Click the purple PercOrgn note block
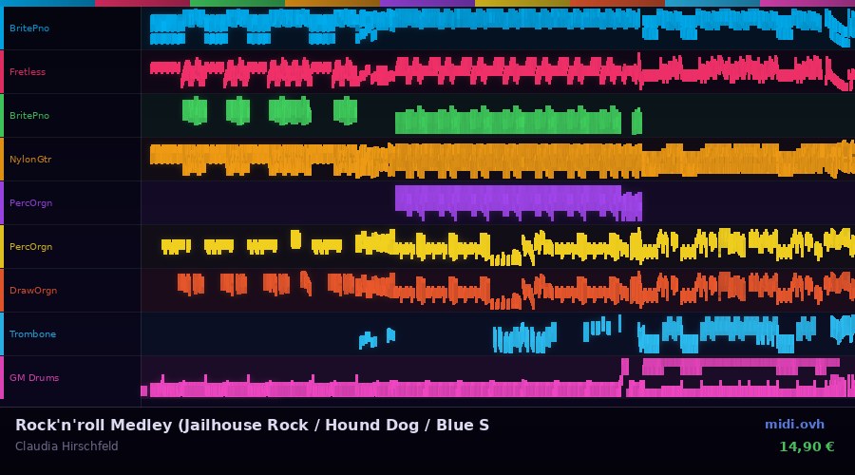 [x=508, y=199]
